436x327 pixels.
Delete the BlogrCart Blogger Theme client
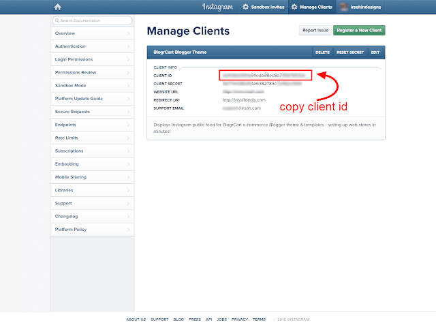click(322, 52)
